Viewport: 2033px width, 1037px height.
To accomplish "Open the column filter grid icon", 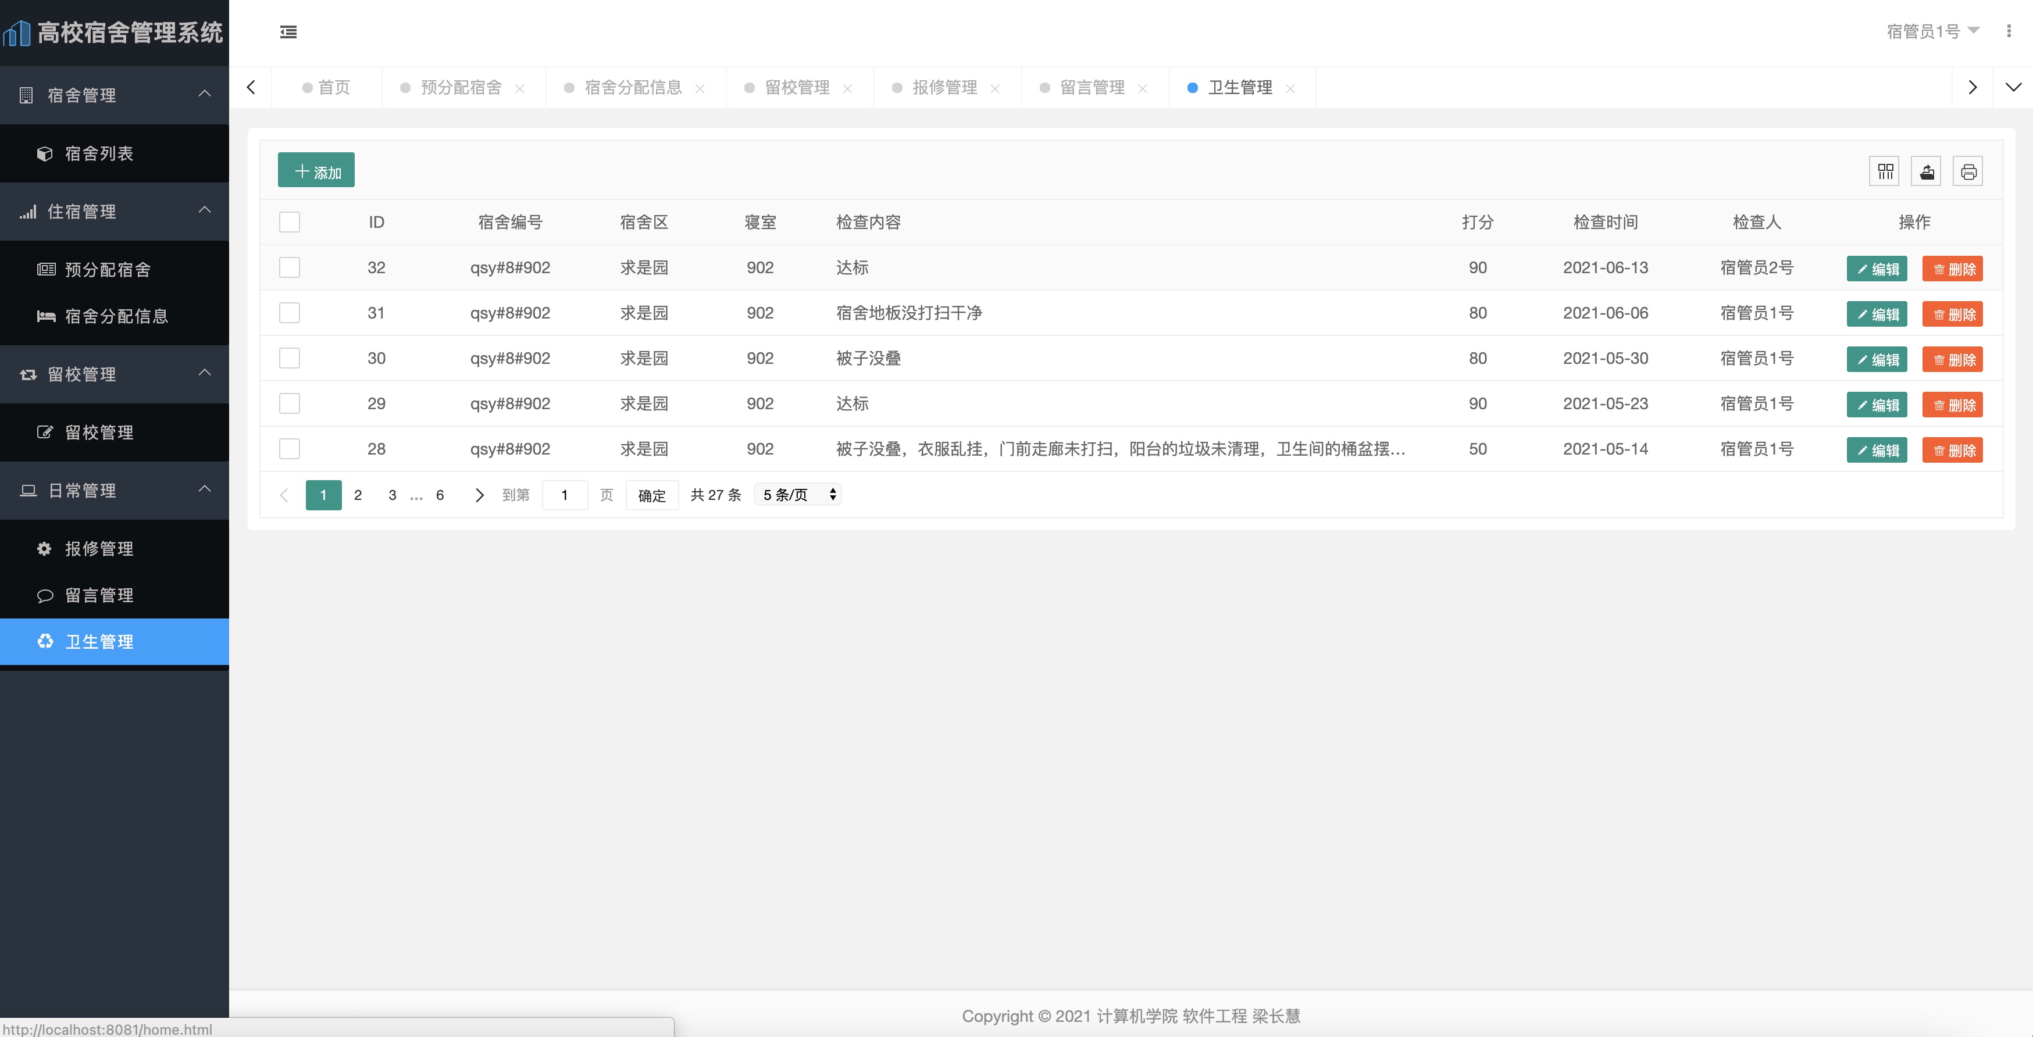I will tap(1885, 171).
